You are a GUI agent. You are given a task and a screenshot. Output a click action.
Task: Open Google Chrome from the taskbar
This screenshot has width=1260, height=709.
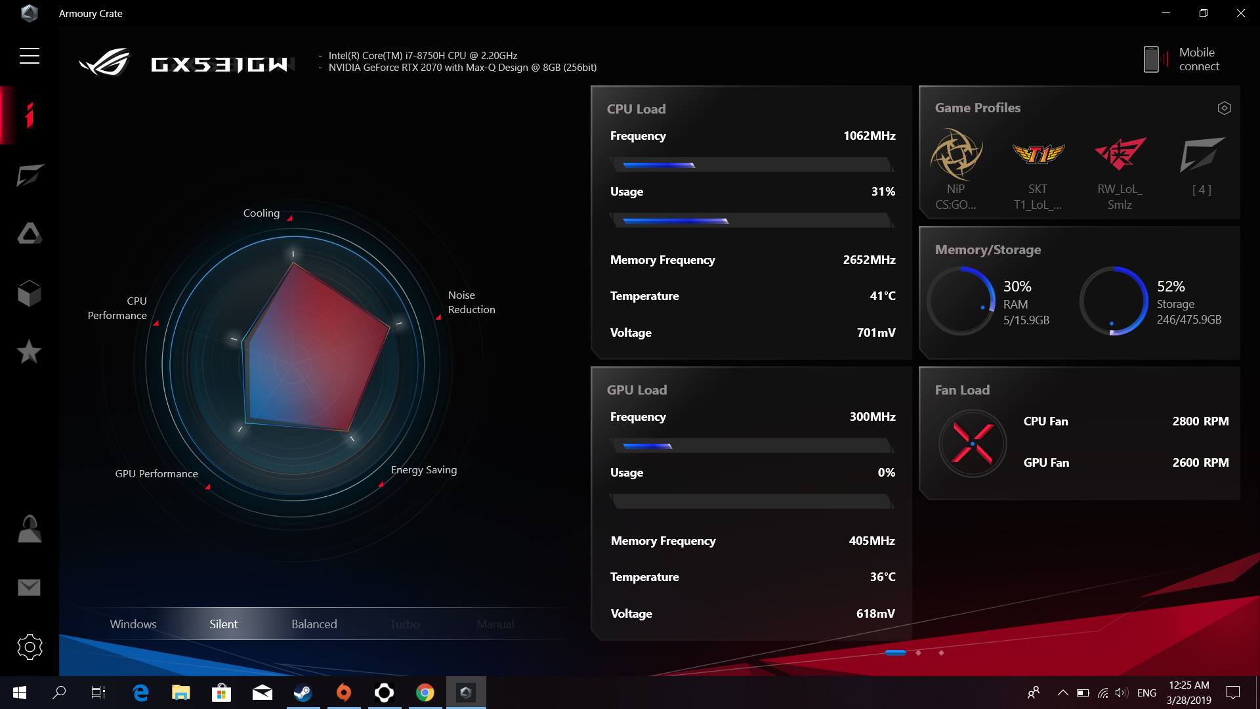425,693
